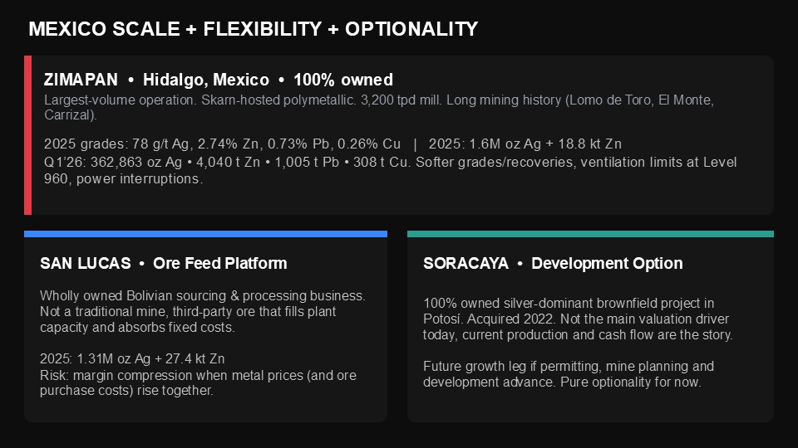The image size is (798, 448).
Task: Click the silver-dominant brownfield project paragraph
Action: click(x=578, y=319)
